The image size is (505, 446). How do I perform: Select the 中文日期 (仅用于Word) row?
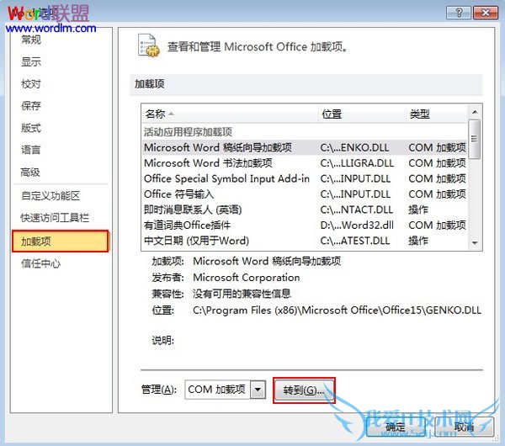(x=305, y=241)
